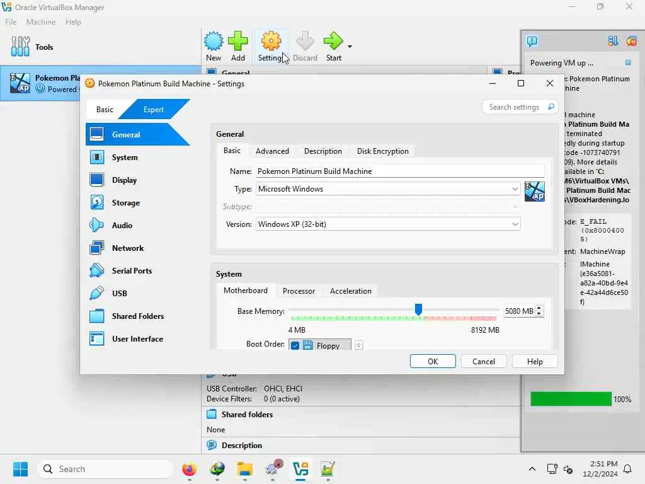This screenshot has width=645, height=484.
Task: Click the Cancel button
Action: pyautogui.click(x=483, y=361)
